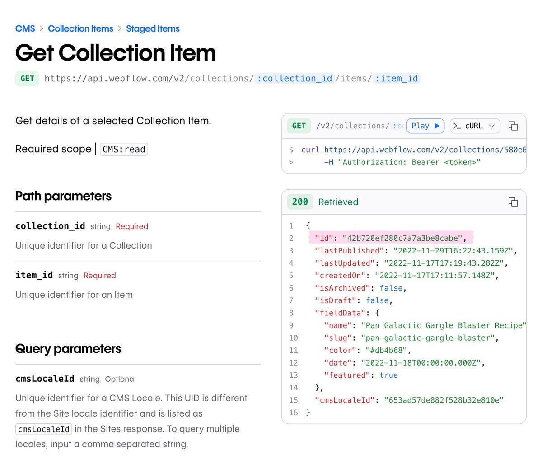Click the Query parameters heading

pyautogui.click(x=68, y=348)
